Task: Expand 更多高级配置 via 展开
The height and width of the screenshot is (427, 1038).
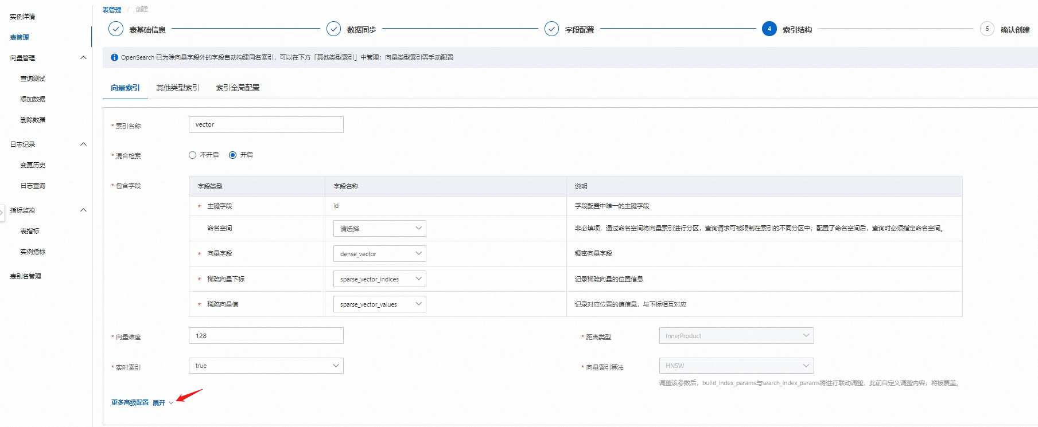Action: [163, 403]
